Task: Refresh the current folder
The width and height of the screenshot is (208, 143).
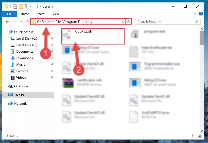Action: [x=129, y=22]
